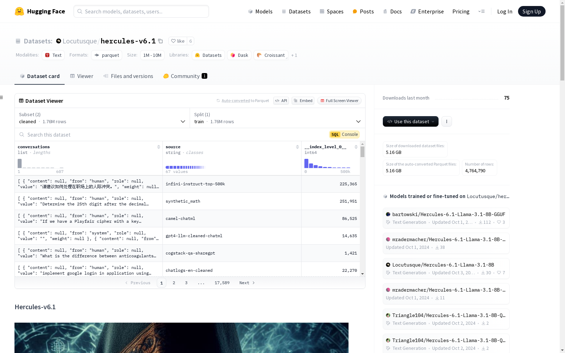Show the +1 more libraries

click(x=294, y=55)
